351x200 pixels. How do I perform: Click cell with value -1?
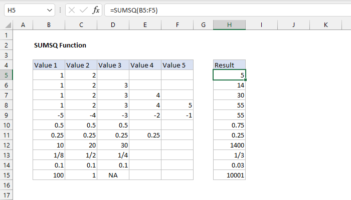(178, 115)
